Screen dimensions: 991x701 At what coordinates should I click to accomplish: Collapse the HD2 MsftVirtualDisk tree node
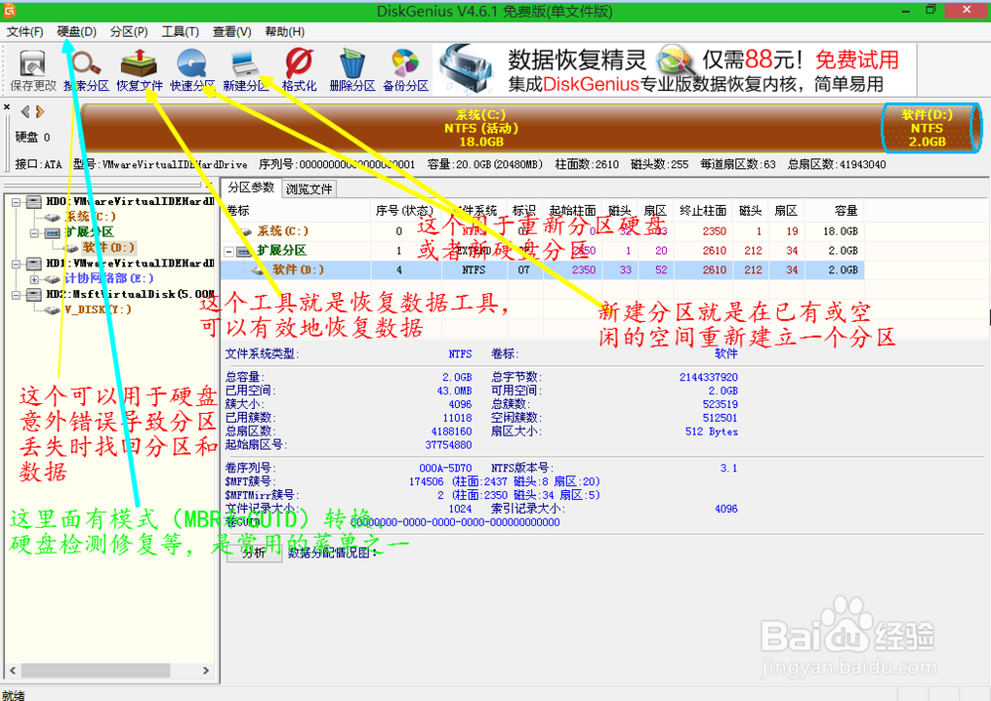[17, 294]
